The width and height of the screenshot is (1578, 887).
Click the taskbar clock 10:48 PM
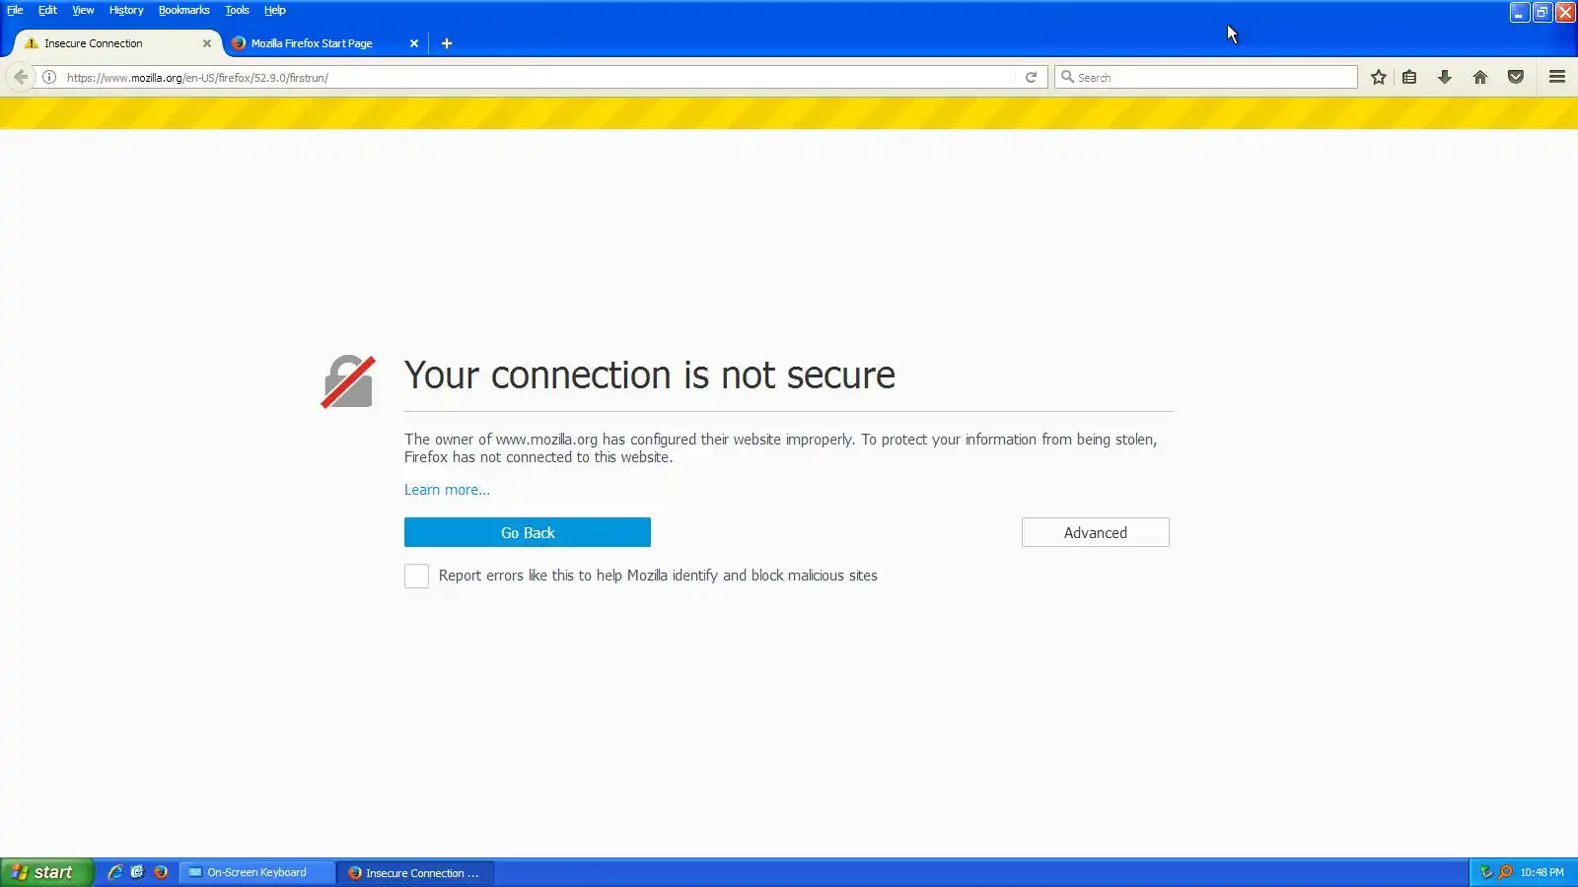click(x=1542, y=872)
